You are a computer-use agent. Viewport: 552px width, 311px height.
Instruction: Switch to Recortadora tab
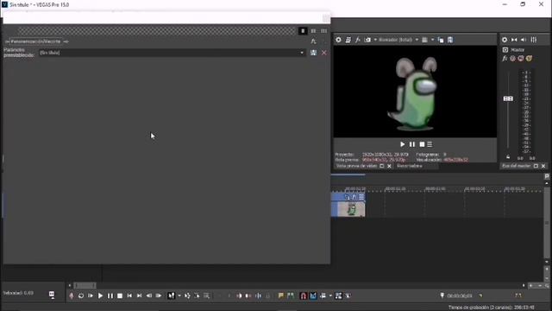(410, 166)
